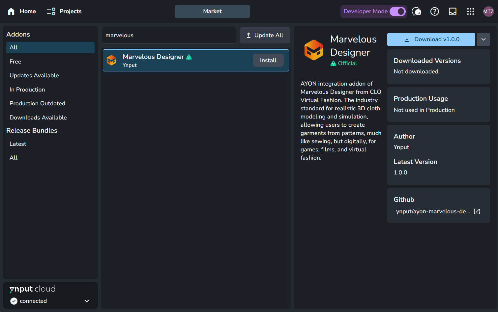This screenshot has height=312, width=498.
Task: Click the Latest Version heading
Action: click(415, 162)
